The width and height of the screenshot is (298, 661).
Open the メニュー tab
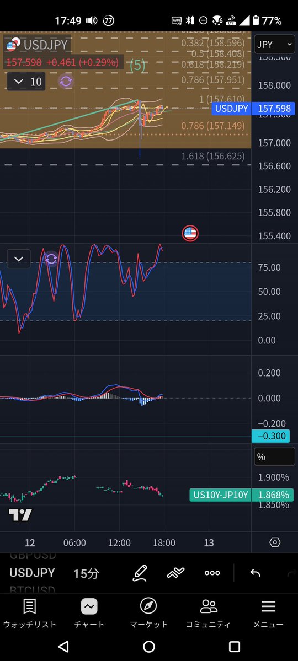click(268, 614)
